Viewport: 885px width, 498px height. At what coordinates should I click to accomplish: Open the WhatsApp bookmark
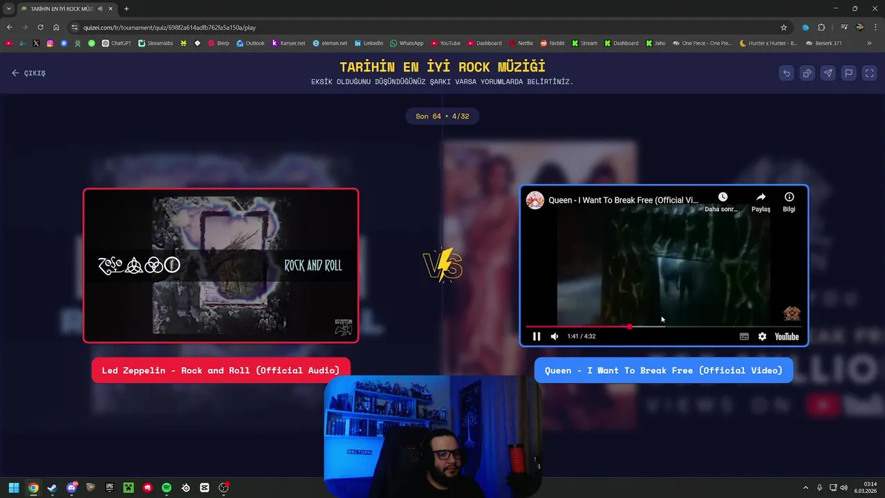coord(407,43)
